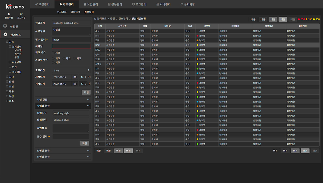Viewport: 323px width, 183px height.
Task: Select 동수원 in the tree
Action: coord(18,54)
